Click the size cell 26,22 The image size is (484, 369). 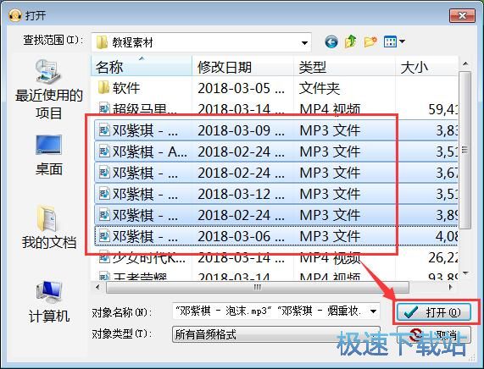click(442, 257)
